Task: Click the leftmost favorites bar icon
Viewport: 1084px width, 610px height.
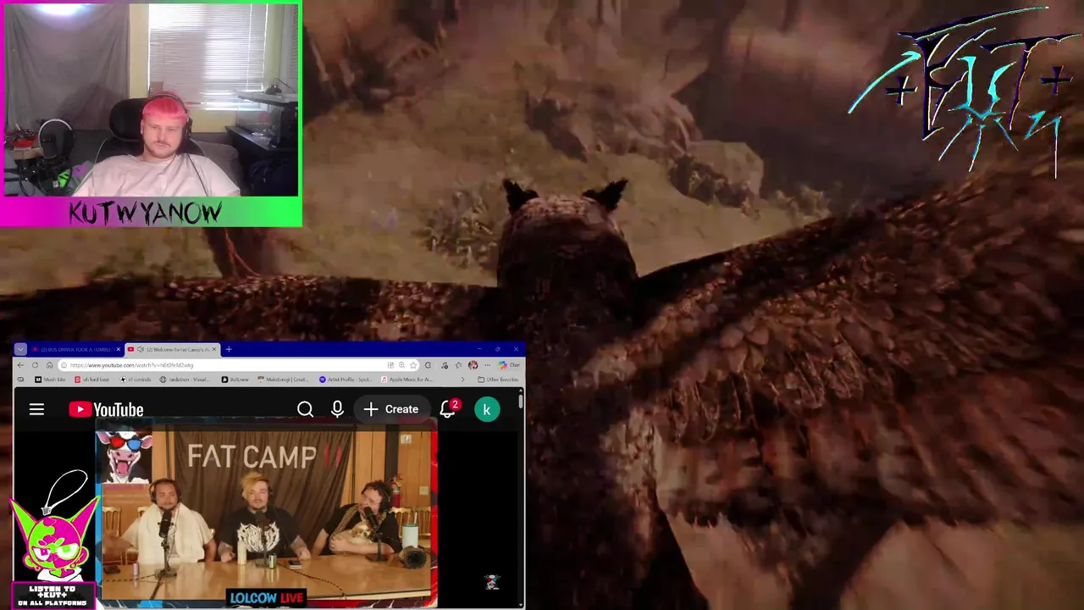Action: click(20, 380)
